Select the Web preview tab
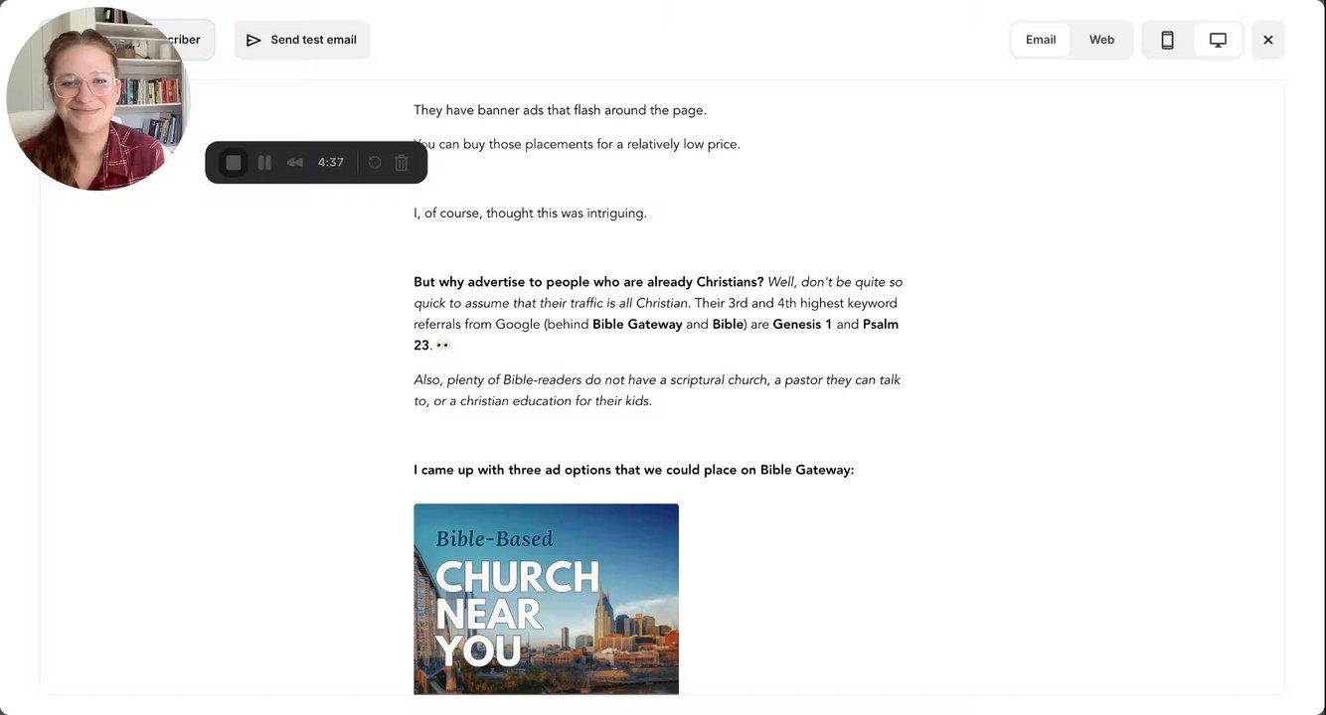Screen dimensions: 1326x715 coord(1101,40)
